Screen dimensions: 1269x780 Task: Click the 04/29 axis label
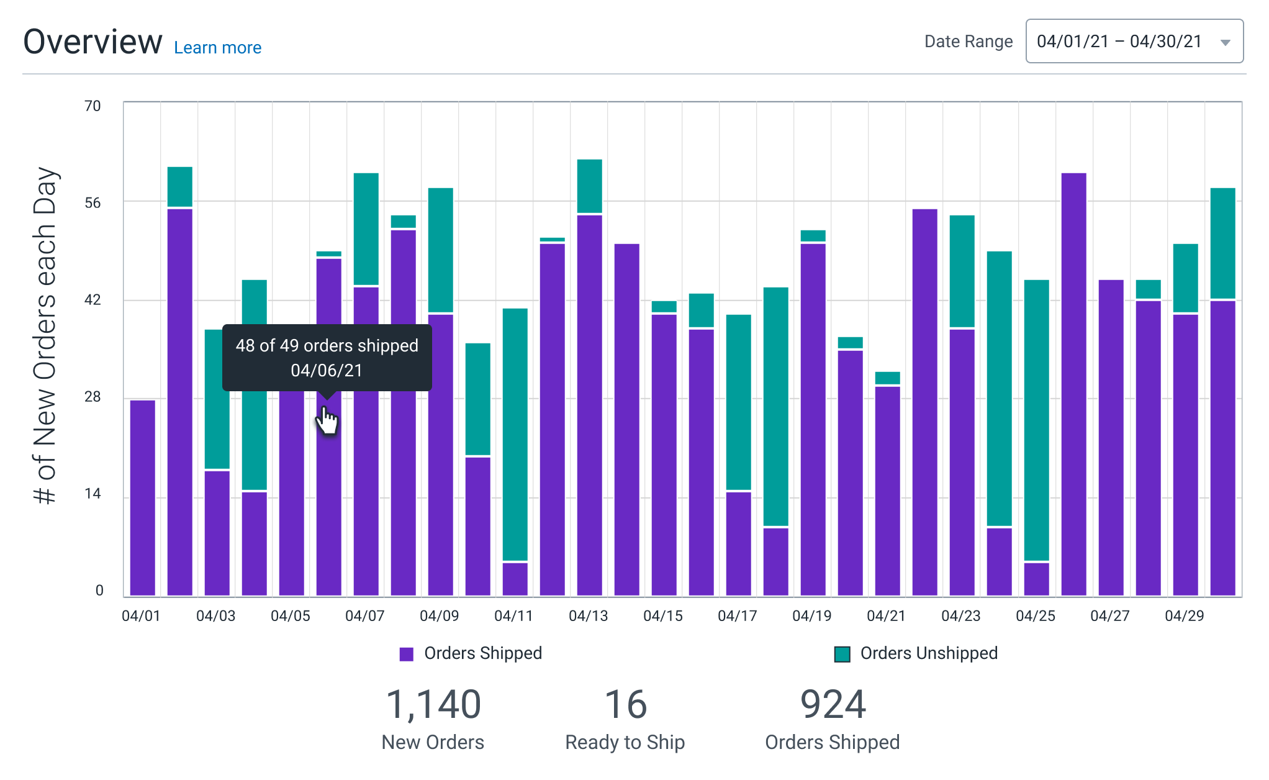click(1184, 616)
